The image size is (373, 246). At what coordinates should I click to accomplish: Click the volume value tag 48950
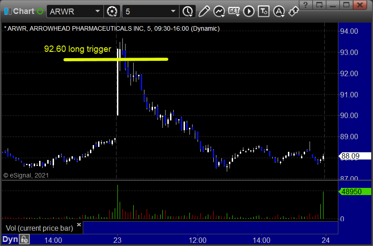(355, 191)
